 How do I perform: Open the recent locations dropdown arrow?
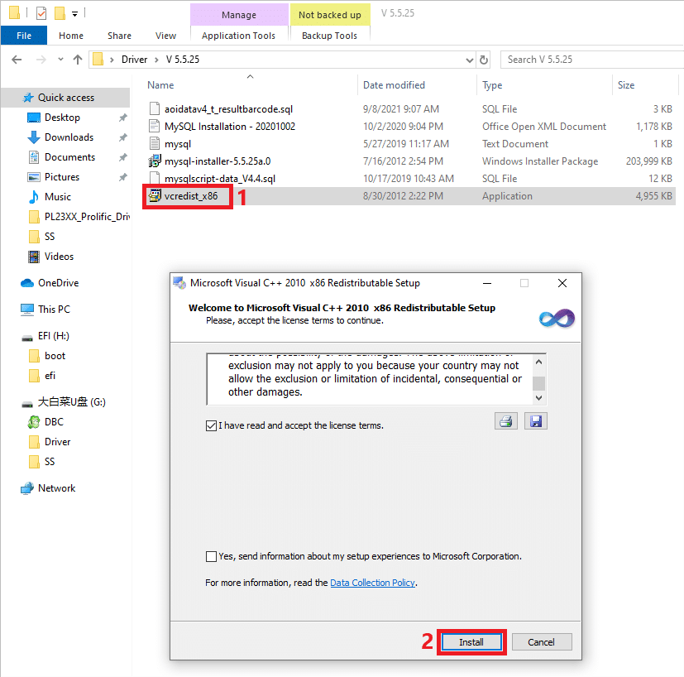point(60,60)
